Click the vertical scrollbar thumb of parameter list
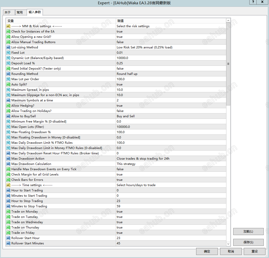 pyautogui.click(x=228, y=64)
